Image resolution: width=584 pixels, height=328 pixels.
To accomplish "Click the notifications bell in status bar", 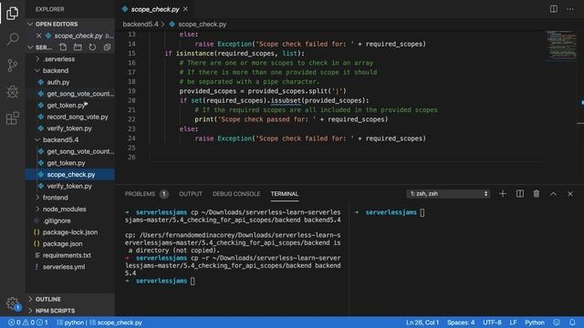I will [572, 323].
